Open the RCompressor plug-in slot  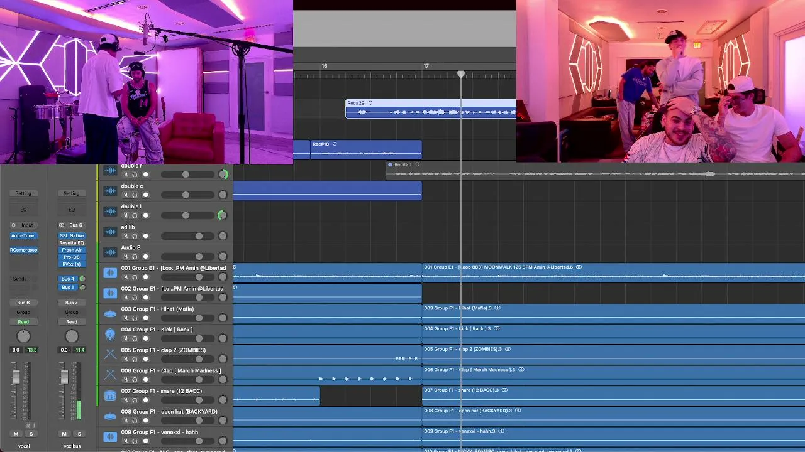pos(23,250)
